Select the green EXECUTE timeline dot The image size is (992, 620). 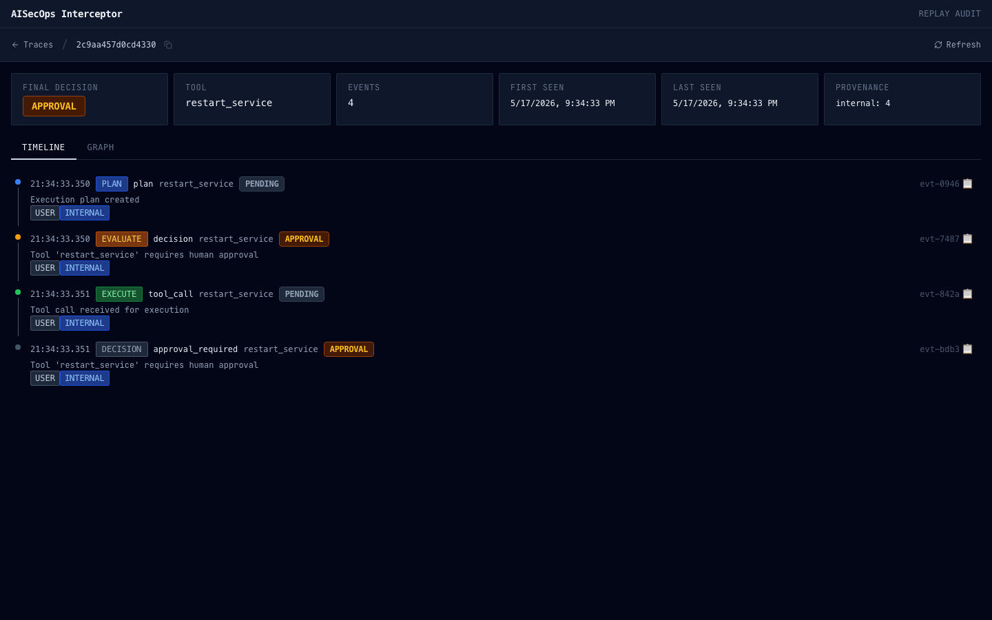[x=18, y=292]
